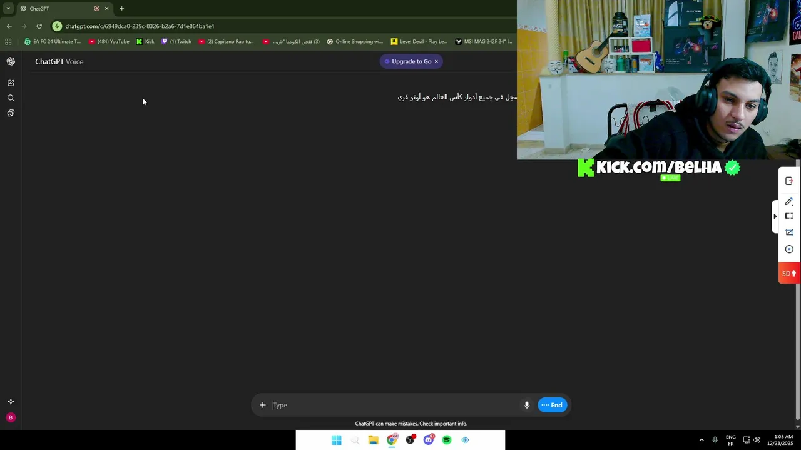801x450 pixels.
Task: Open the MSI MAG 242F bookmark
Action: pyautogui.click(x=484, y=42)
